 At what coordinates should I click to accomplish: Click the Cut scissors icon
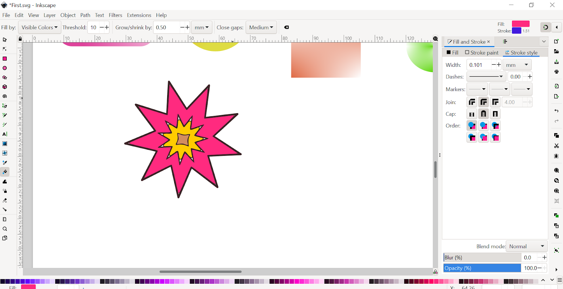click(x=556, y=146)
